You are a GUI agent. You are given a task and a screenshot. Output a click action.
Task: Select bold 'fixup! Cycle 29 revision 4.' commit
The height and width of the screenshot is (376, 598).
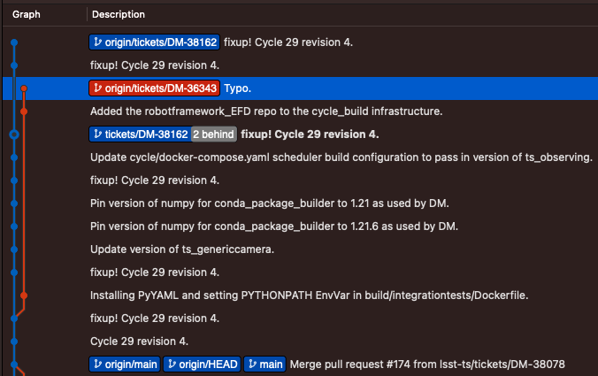pyautogui.click(x=310, y=134)
